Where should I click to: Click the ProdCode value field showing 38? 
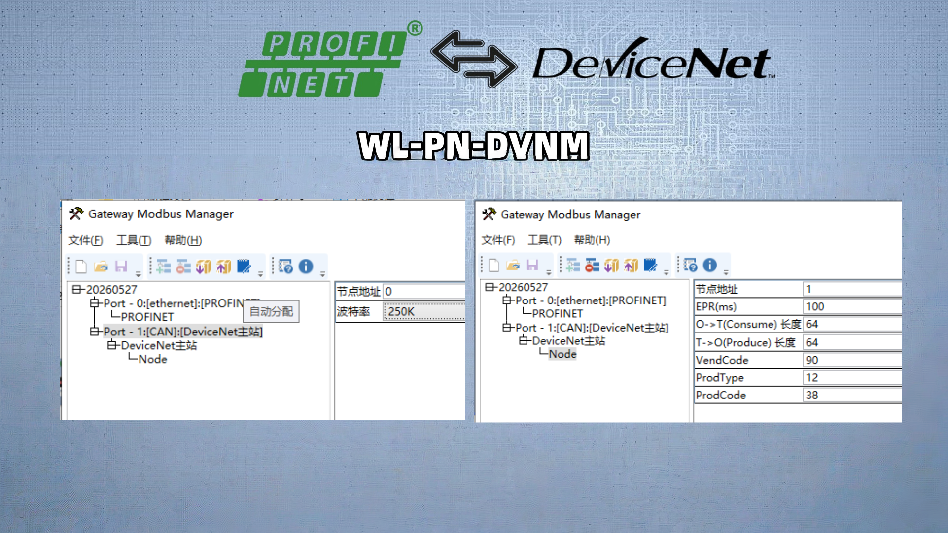pyautogui.click(x=852, y=395)
